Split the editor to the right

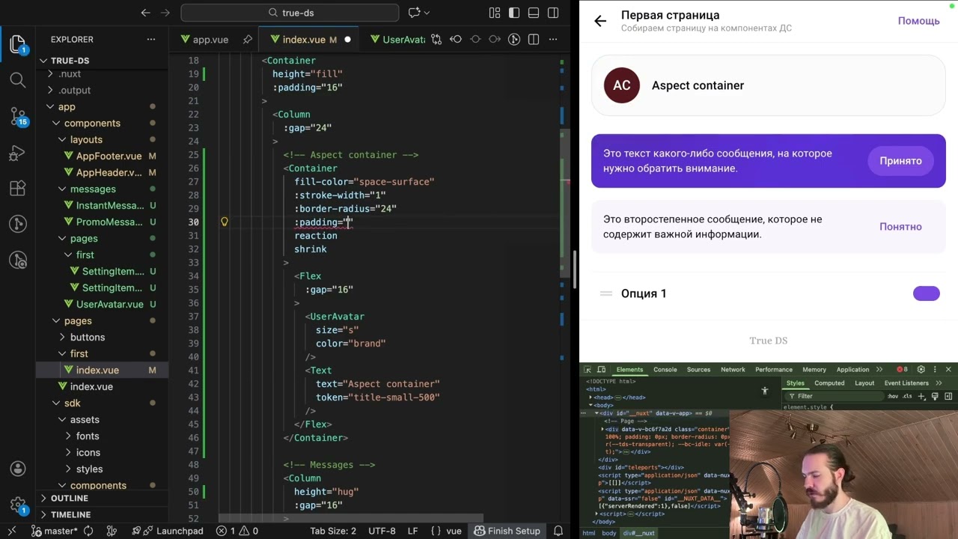(534, 39)
